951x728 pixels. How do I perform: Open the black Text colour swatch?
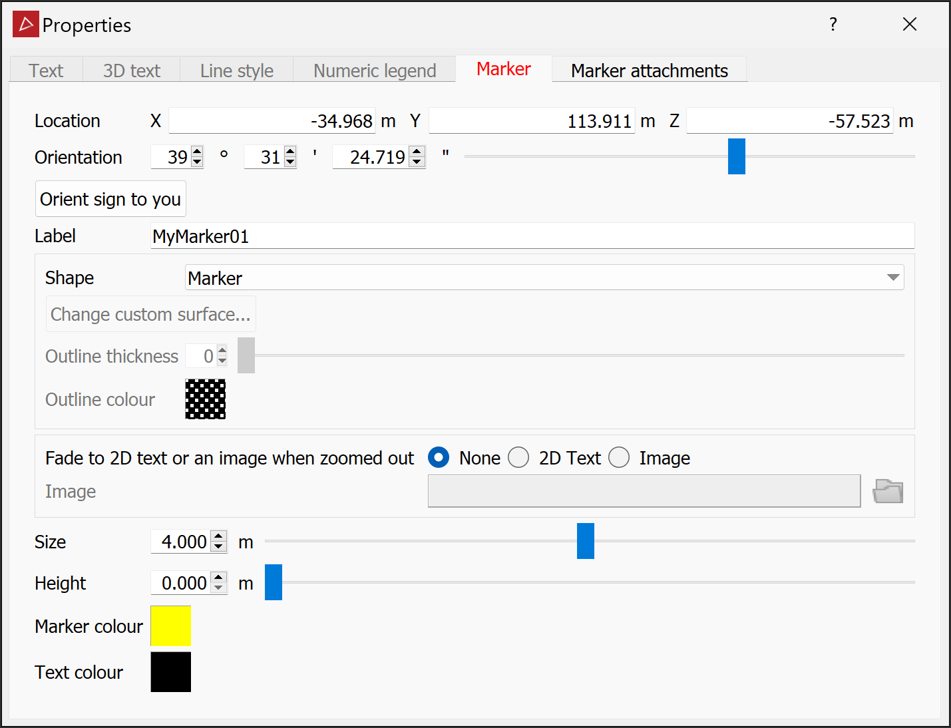[171, 671]
